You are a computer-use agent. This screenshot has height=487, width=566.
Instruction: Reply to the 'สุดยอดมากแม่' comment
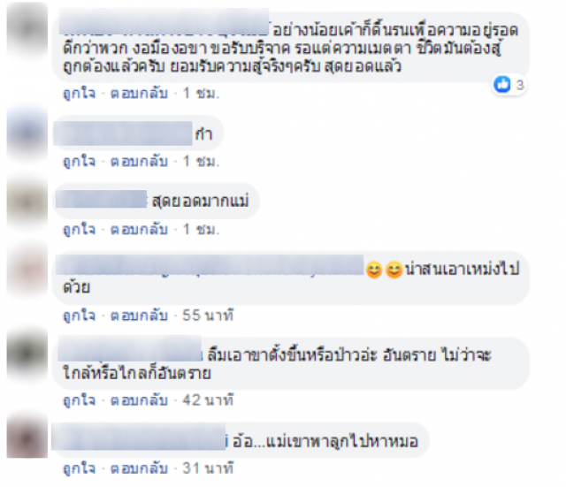(x=139, y=229)
